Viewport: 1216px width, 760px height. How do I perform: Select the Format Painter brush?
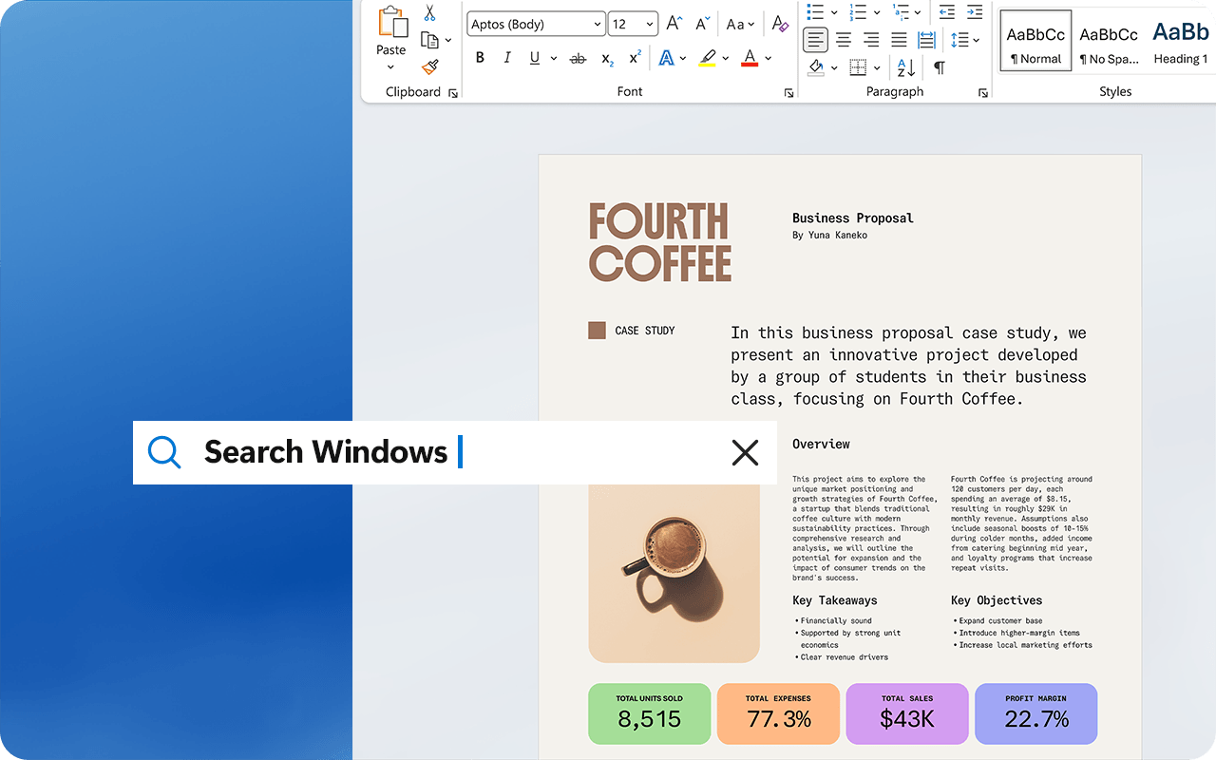pyautogui.click(x=430, y=66)
